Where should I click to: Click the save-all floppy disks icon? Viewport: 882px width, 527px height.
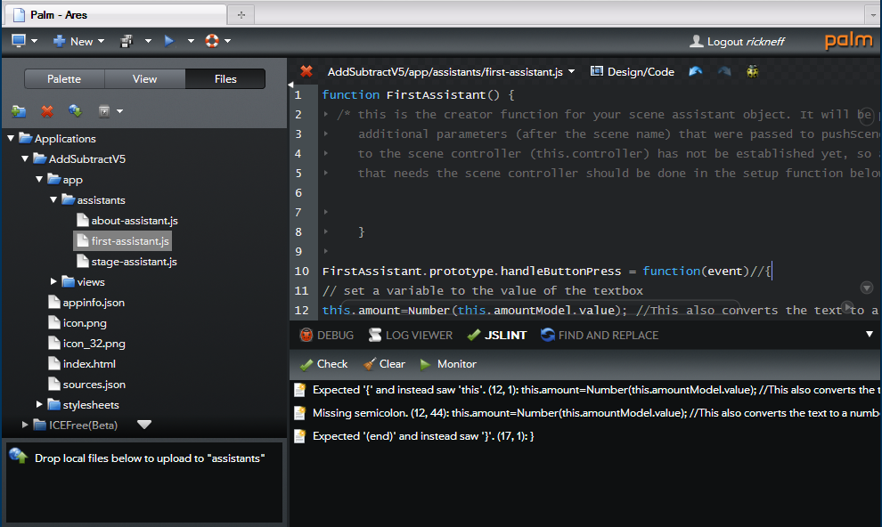point(127,41)
